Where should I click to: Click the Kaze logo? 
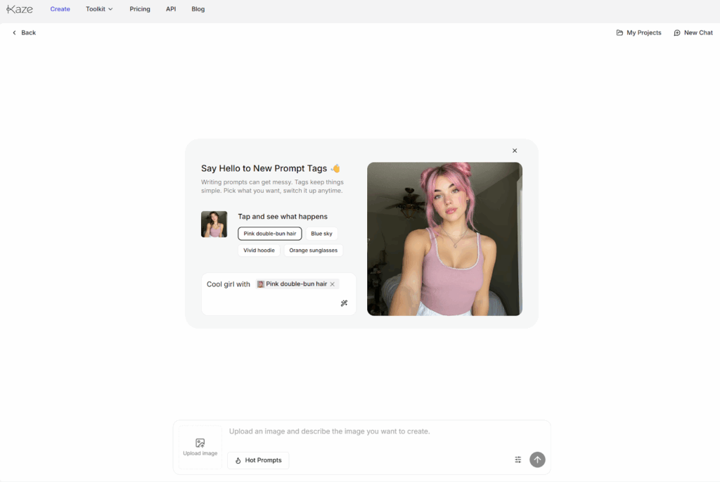click(x=20, y=9)
